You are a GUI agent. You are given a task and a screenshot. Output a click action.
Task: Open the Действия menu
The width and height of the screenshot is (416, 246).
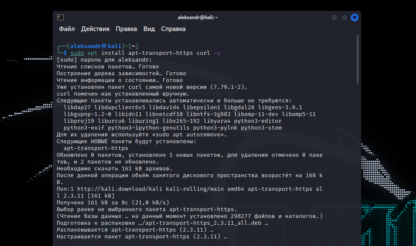coord(95,29)
